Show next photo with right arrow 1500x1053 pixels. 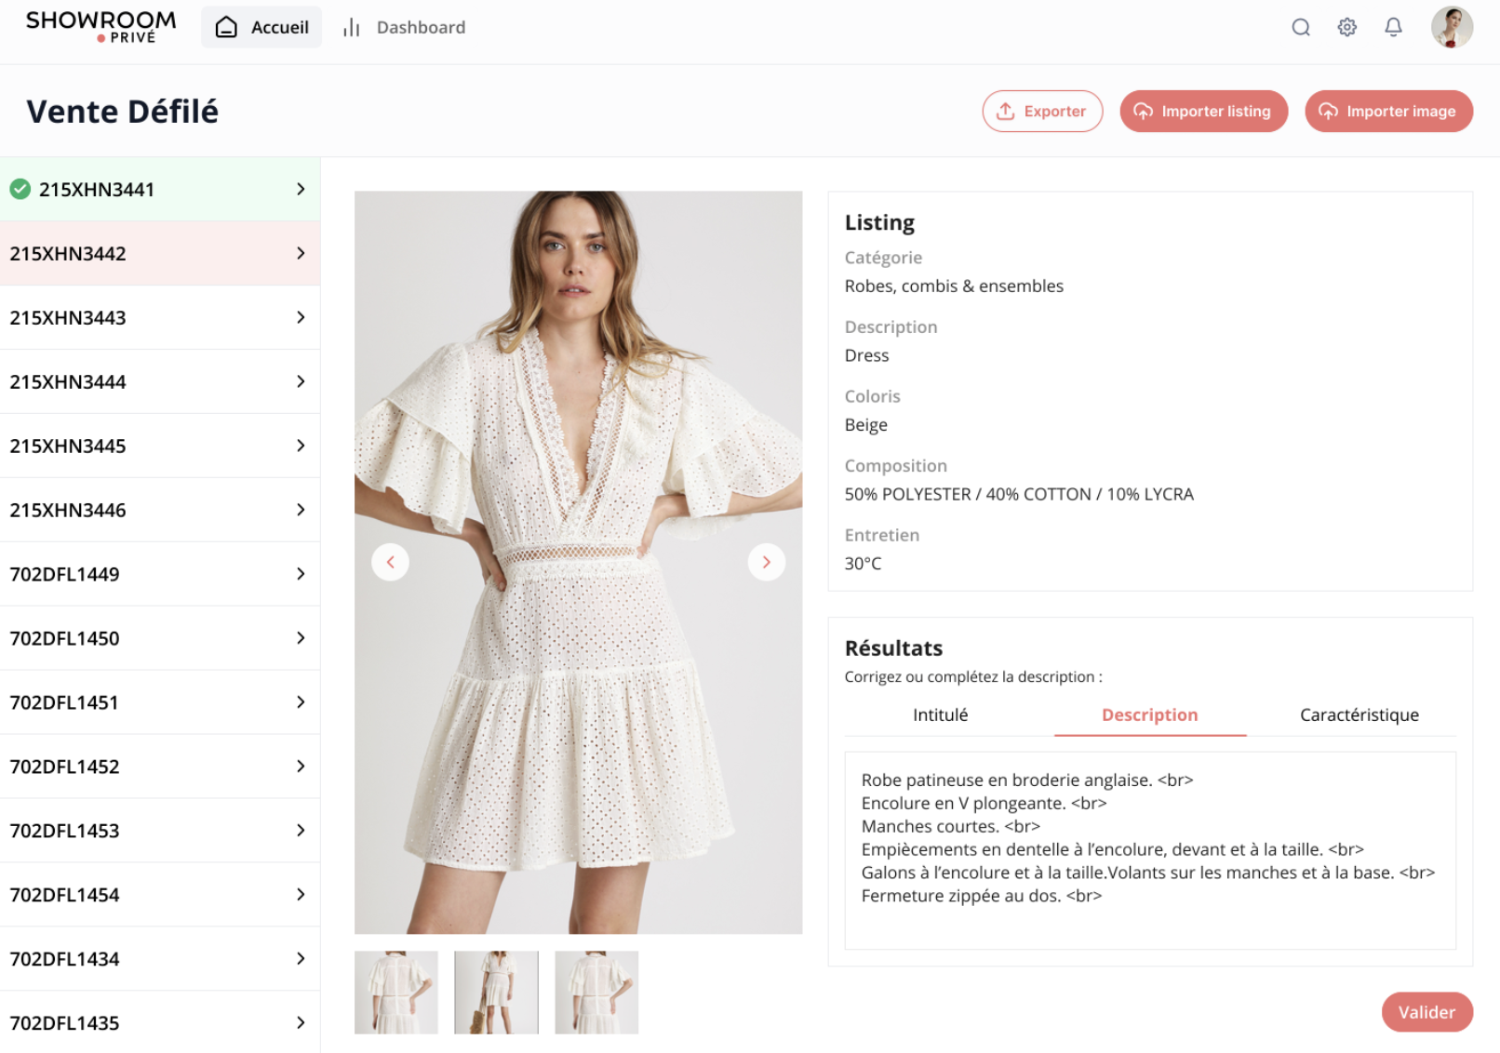point(767,562)
